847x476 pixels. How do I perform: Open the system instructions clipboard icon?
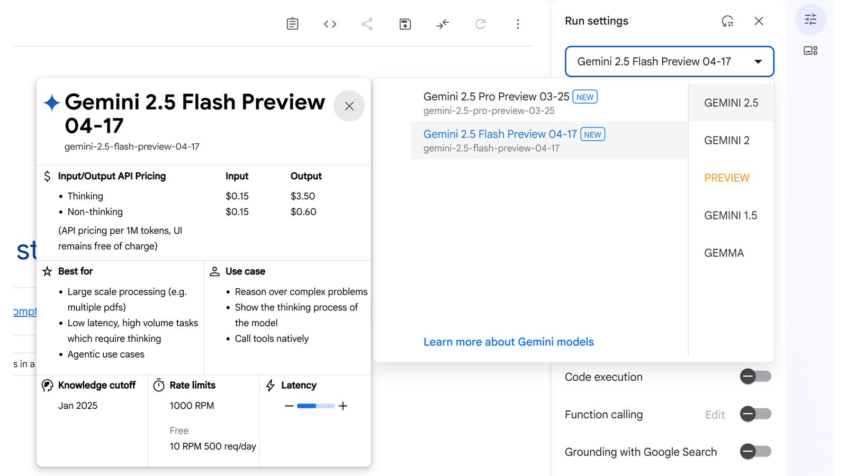click(x=292, y=24)
